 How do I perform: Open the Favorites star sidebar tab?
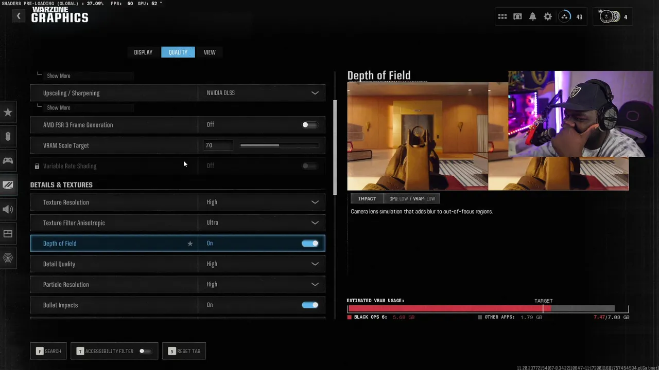(8, 112)
